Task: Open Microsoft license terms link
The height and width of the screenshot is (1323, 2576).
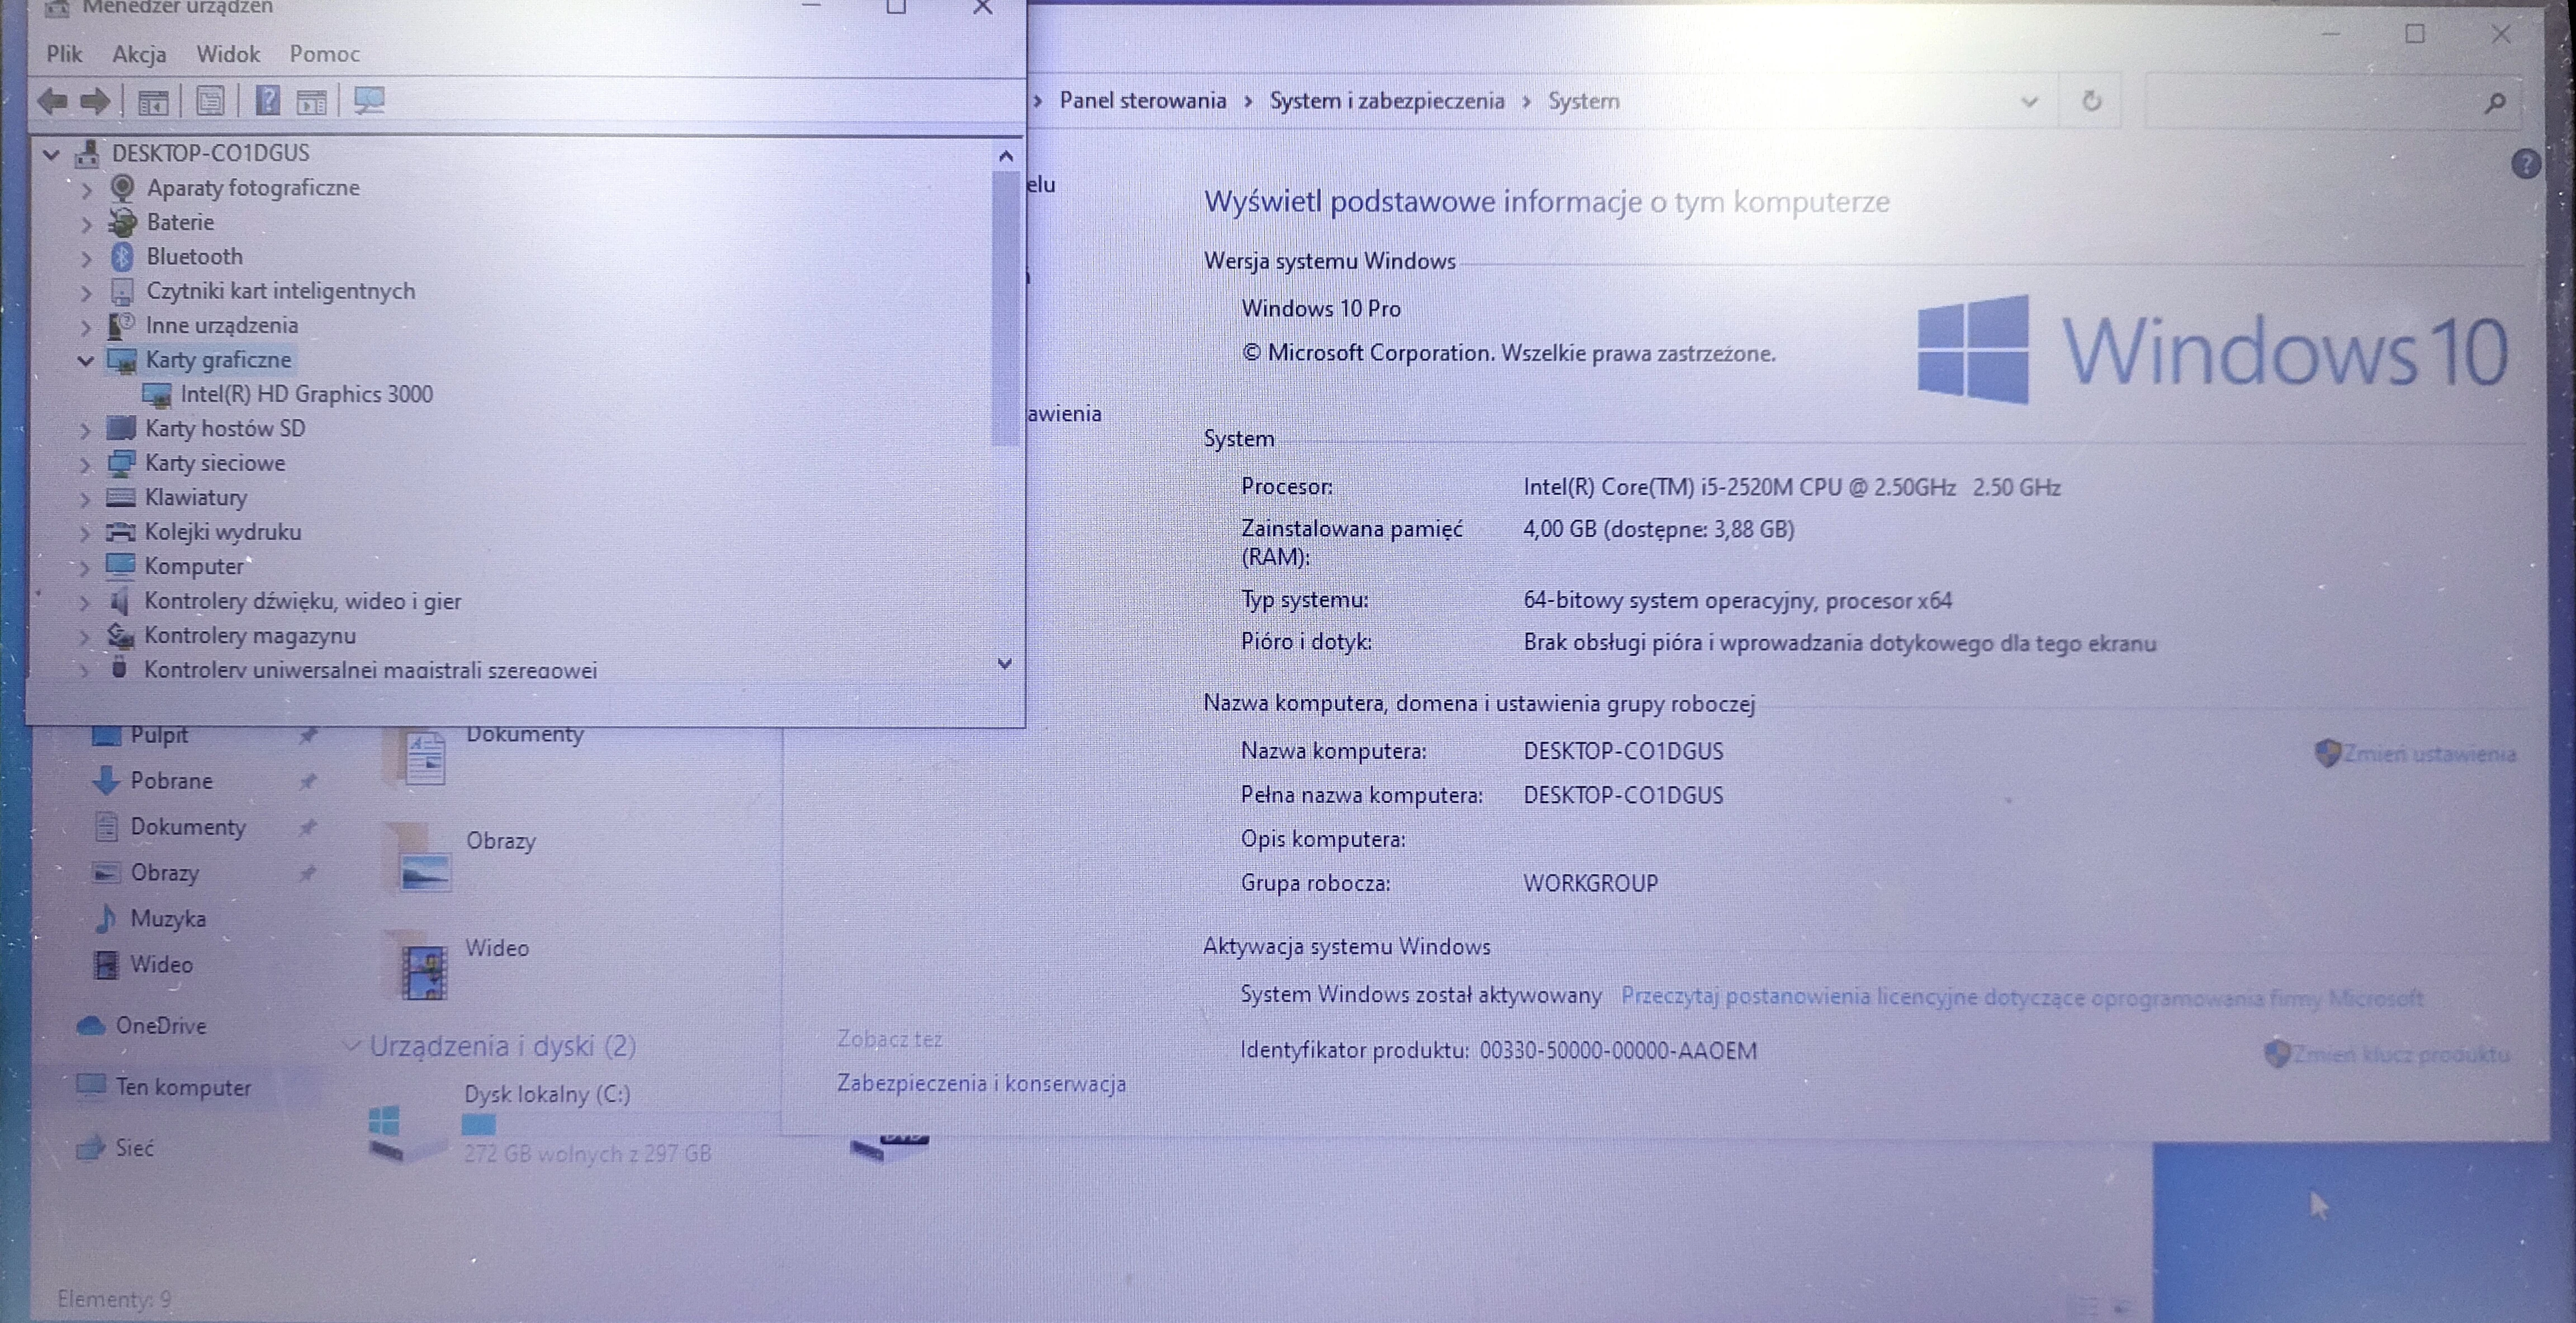Action: coord(2021,997)
